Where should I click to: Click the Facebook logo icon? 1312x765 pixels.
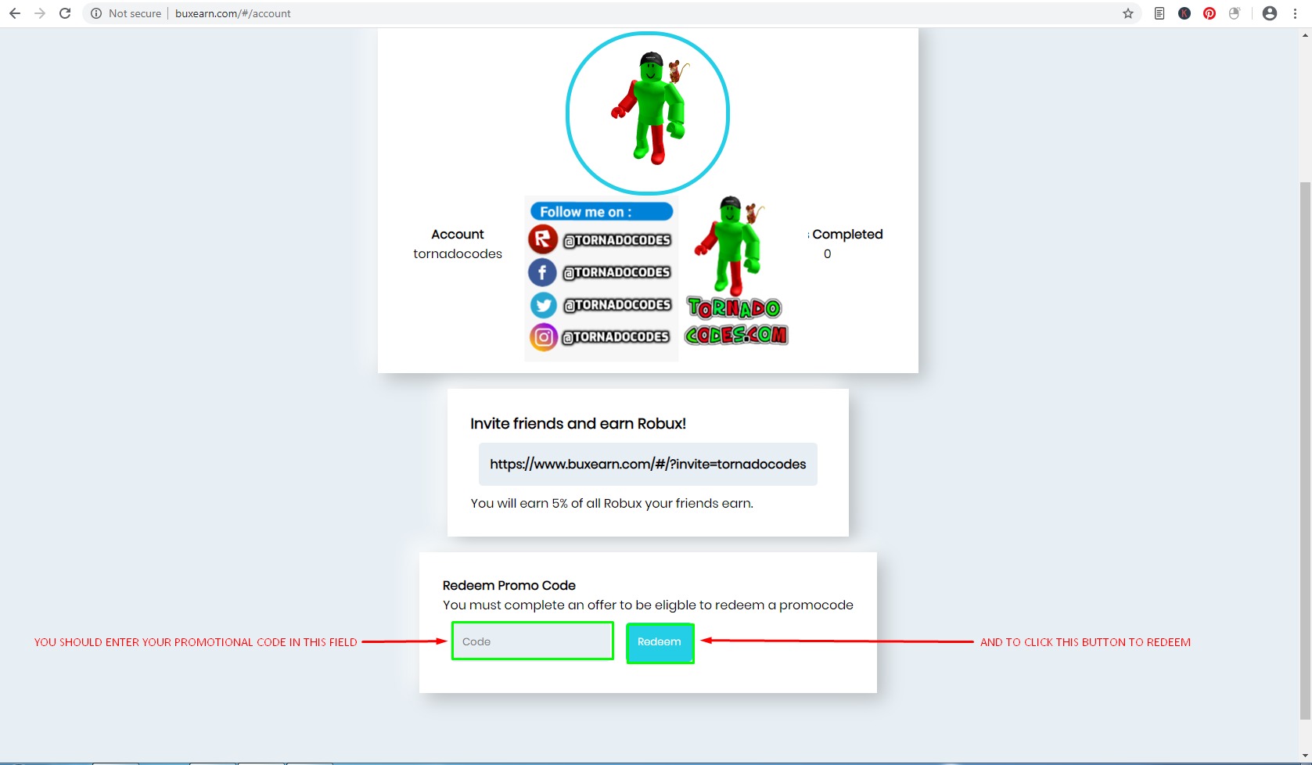tap(542, 272)
